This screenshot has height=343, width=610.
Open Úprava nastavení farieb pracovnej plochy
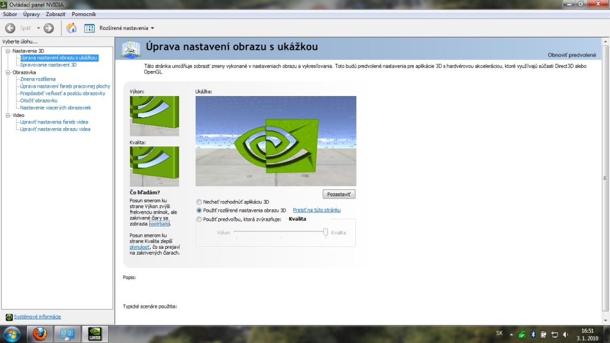[x=65, y=86]
